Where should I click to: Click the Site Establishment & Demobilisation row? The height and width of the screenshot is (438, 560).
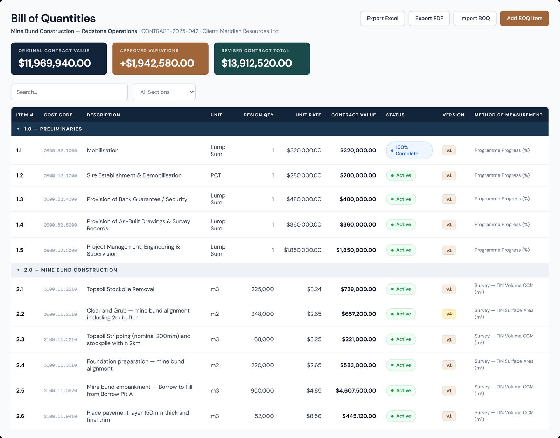point(280,175)
